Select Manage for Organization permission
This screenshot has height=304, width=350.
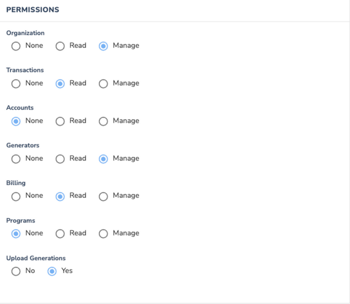(103, 46)
